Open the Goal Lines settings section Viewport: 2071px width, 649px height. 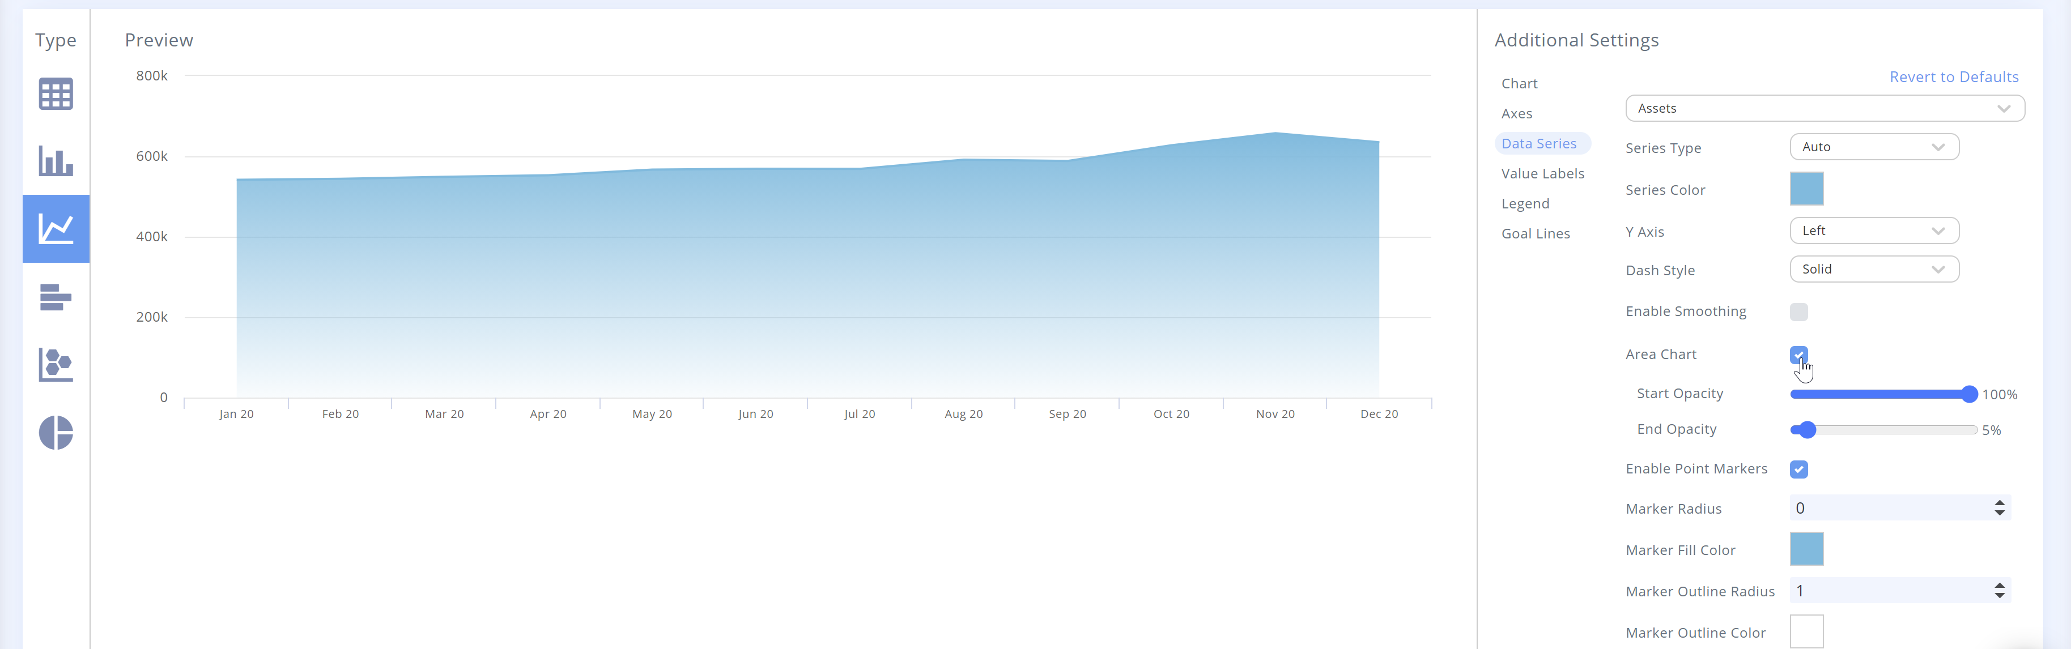point(1535,234)
